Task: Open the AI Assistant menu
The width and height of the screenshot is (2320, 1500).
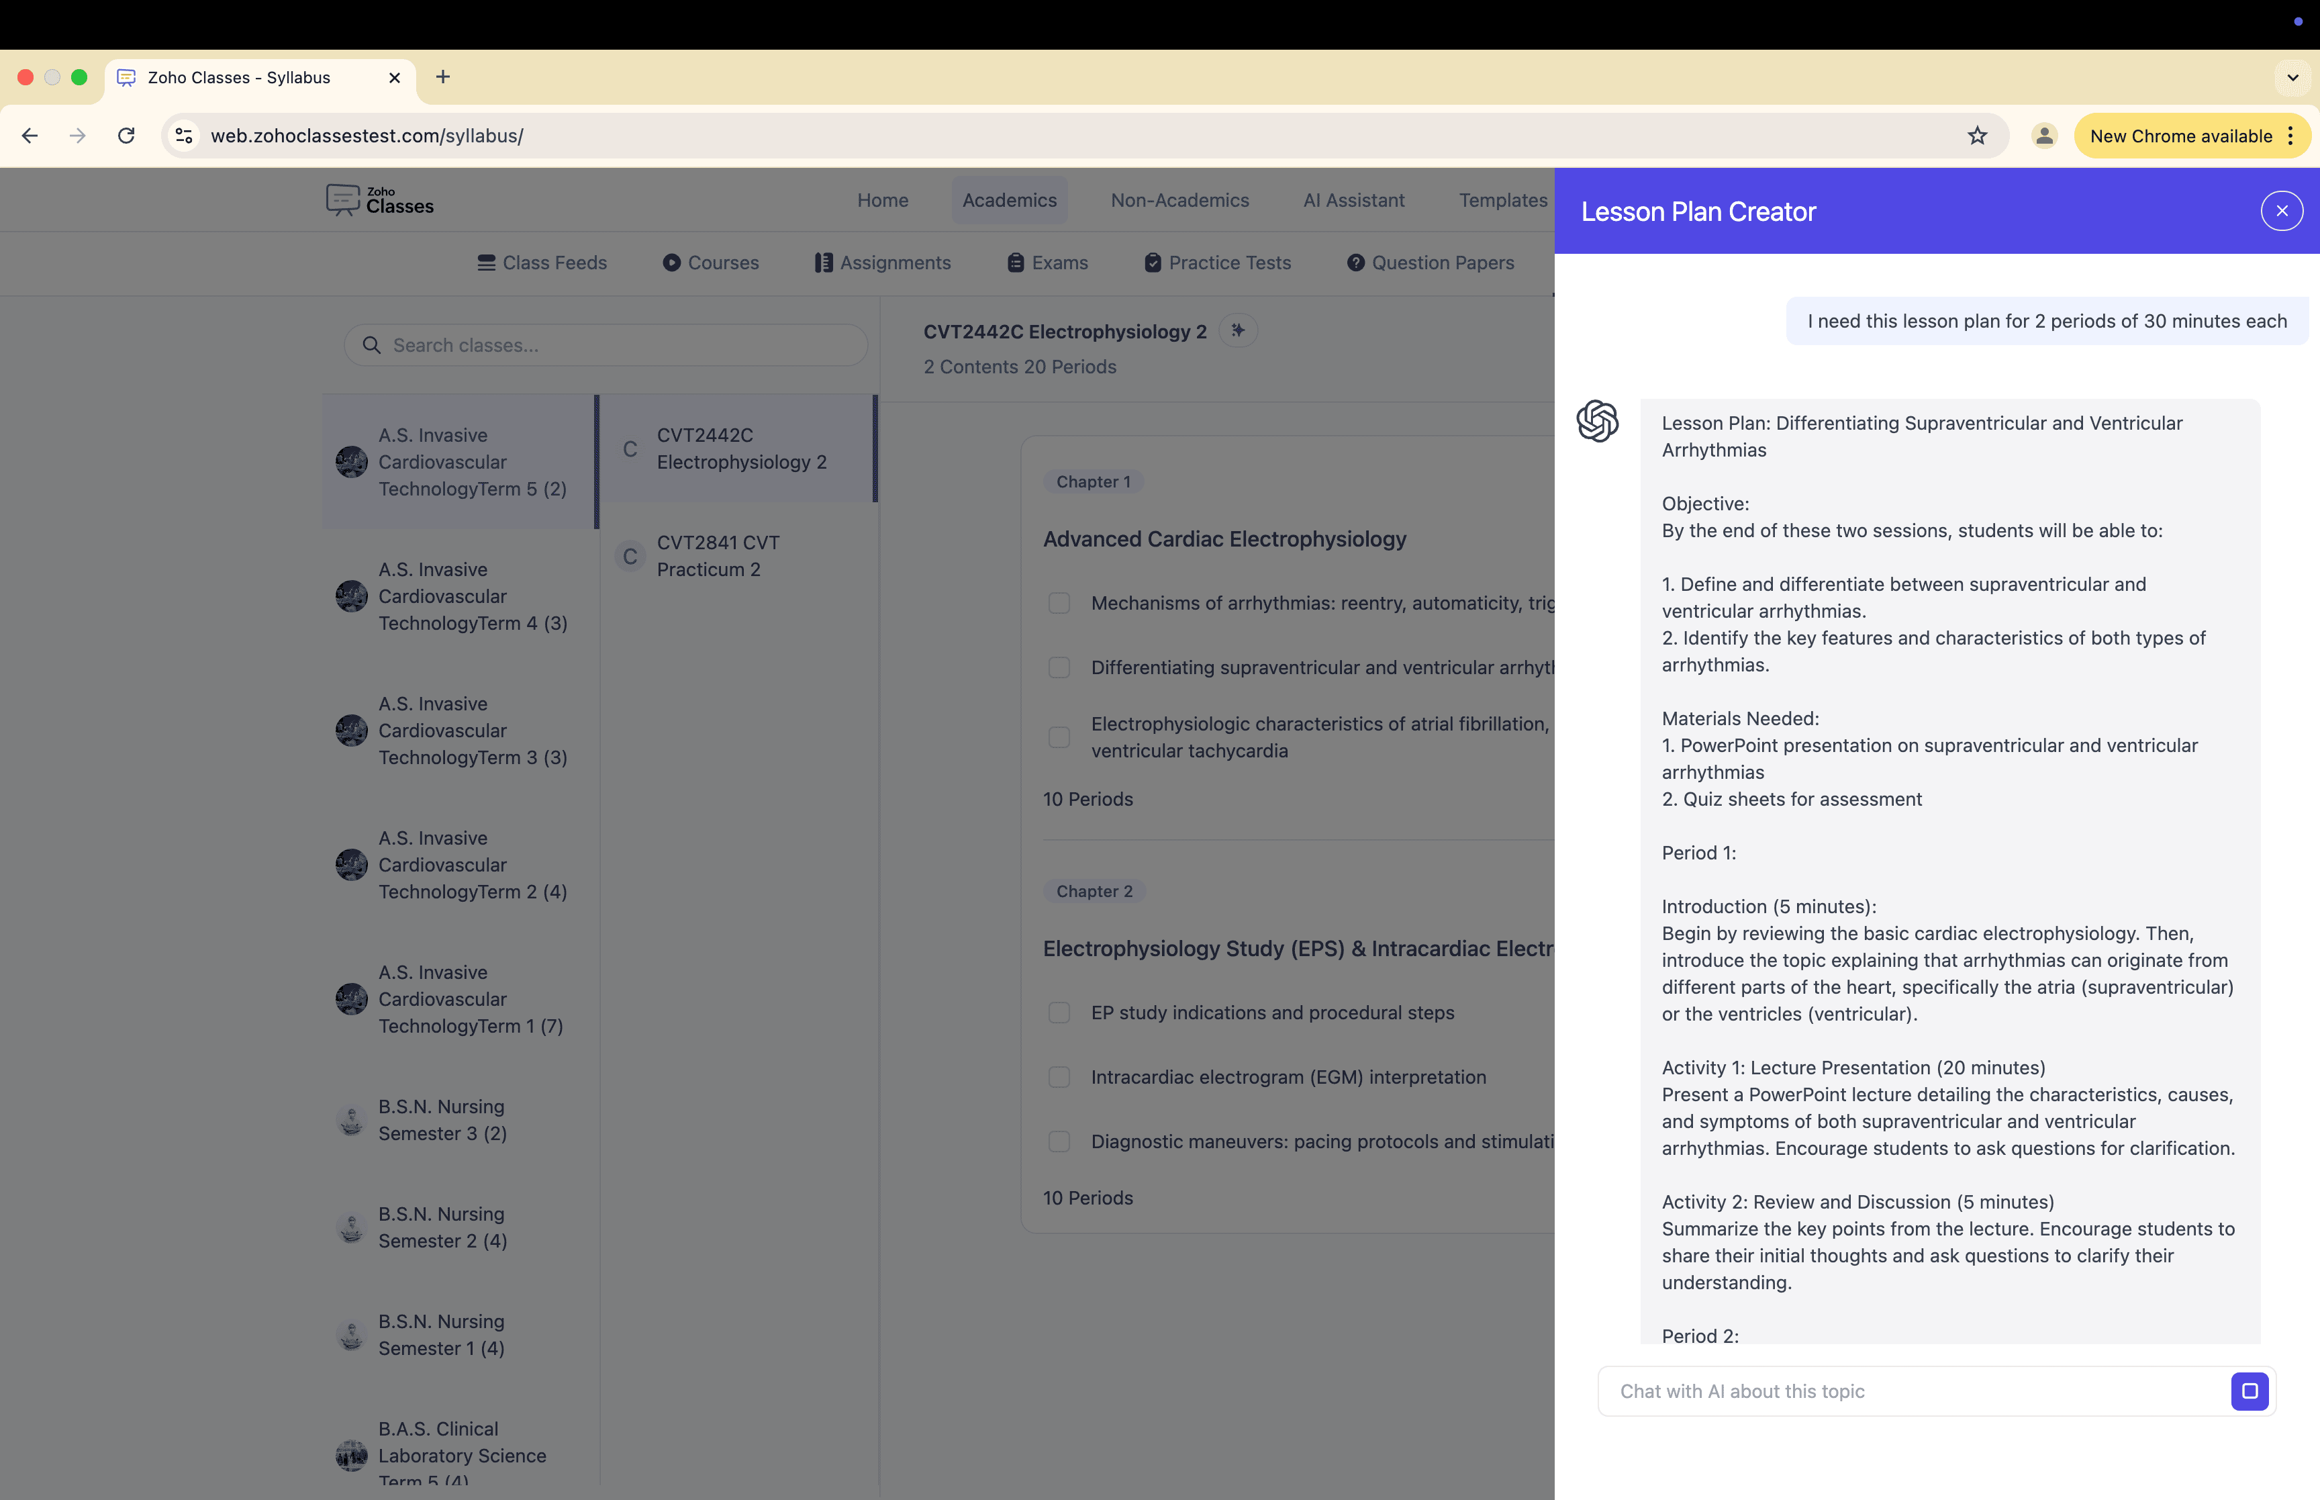Action: pyautogui.click(x=1353, y=199)
